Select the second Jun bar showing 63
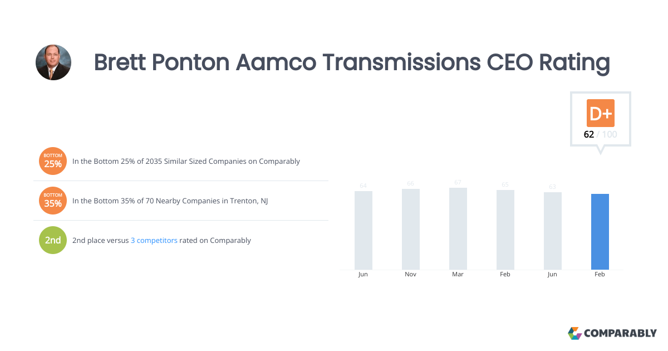Screen dimensions: 668x351 [553, 231]
